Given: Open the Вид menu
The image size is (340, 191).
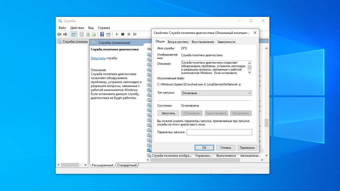Looking at the screenshot, I should pyautogui.click(x=91, y=28).
